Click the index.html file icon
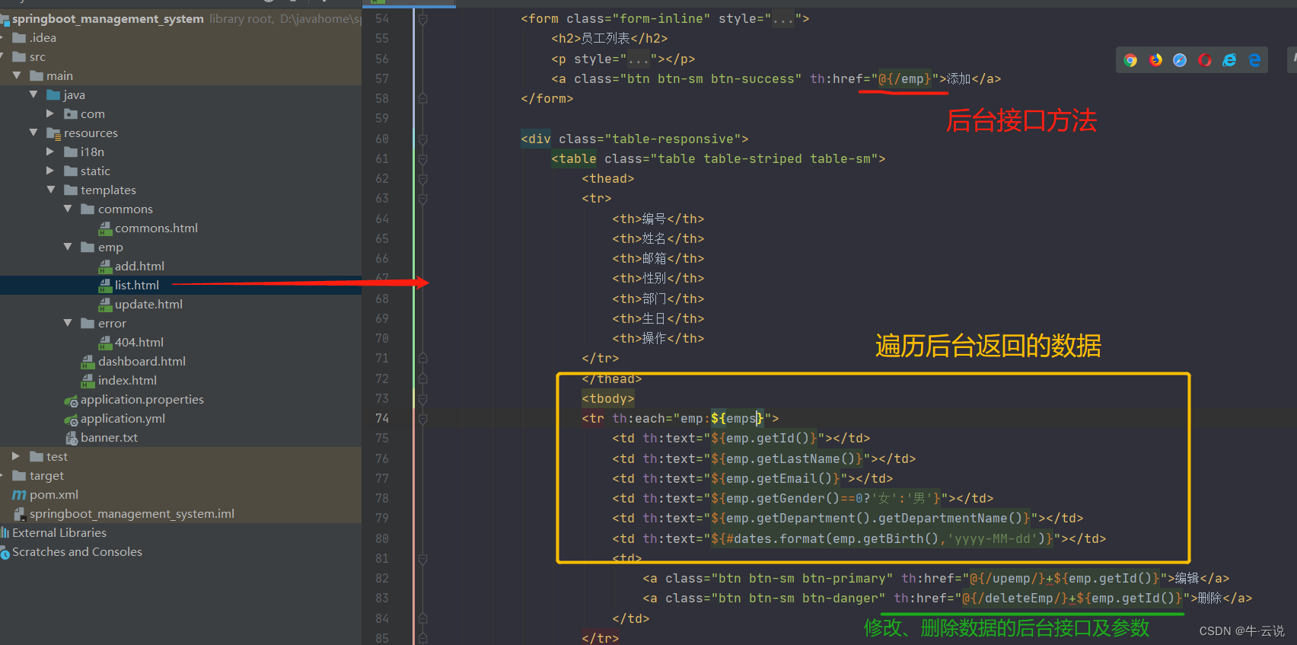Viewport: 1297px width, 645px height. coord(88,381)
